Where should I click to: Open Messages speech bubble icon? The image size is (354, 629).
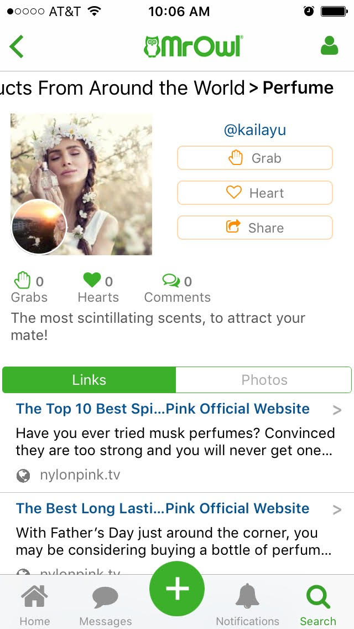[x=106, y=597]
